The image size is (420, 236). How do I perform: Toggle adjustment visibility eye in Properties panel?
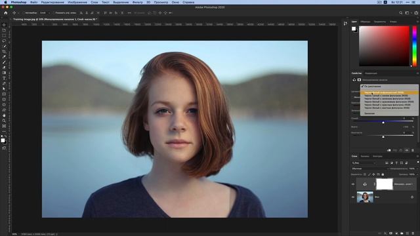pos(407,150)
